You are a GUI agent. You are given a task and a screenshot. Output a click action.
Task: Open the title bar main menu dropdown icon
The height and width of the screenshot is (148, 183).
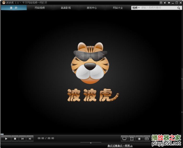pyautogui.click(x=161, y=3)
